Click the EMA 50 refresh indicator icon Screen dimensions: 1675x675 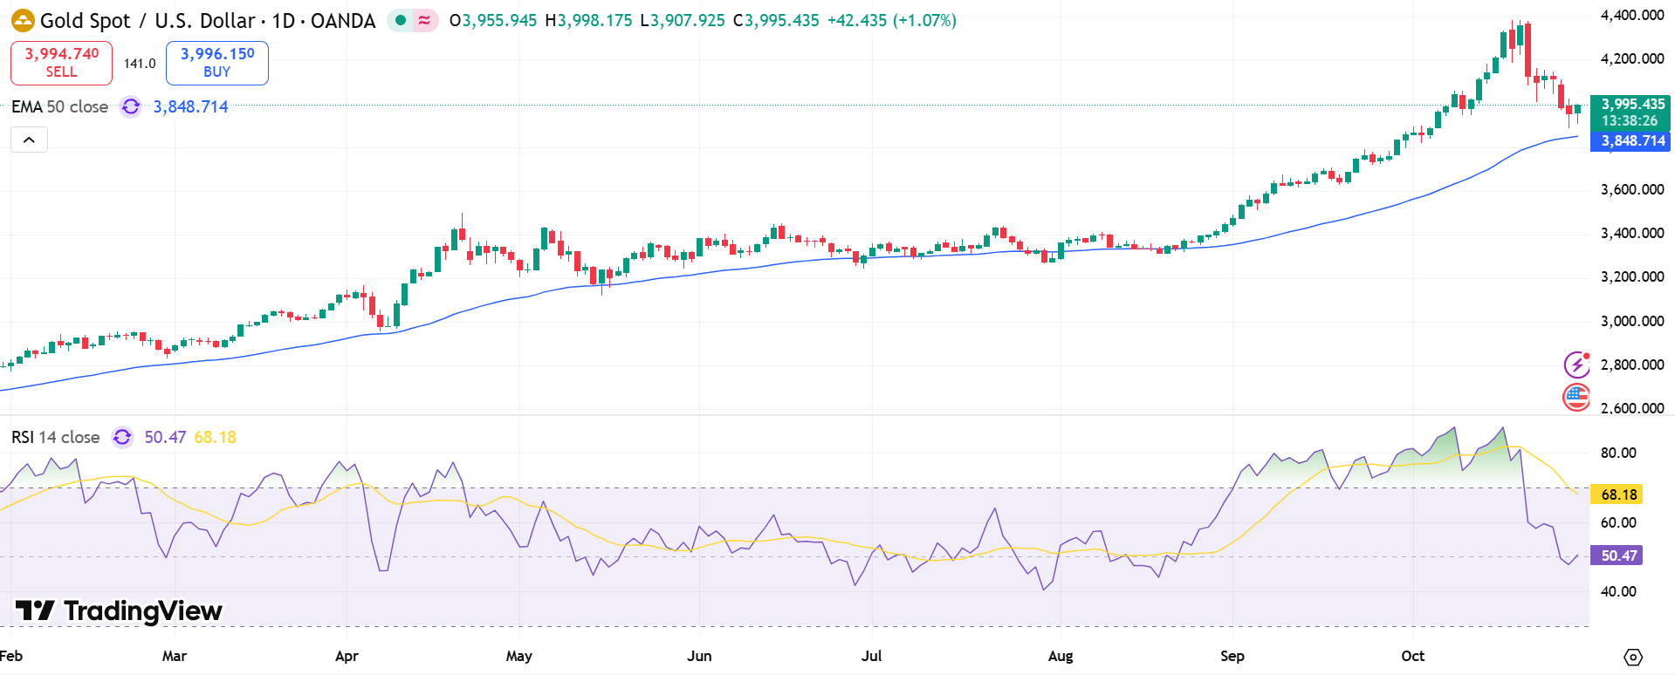(131, 106)
